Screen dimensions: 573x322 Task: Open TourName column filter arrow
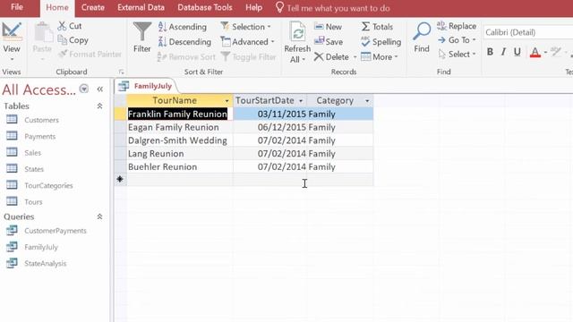coord(227,101)
